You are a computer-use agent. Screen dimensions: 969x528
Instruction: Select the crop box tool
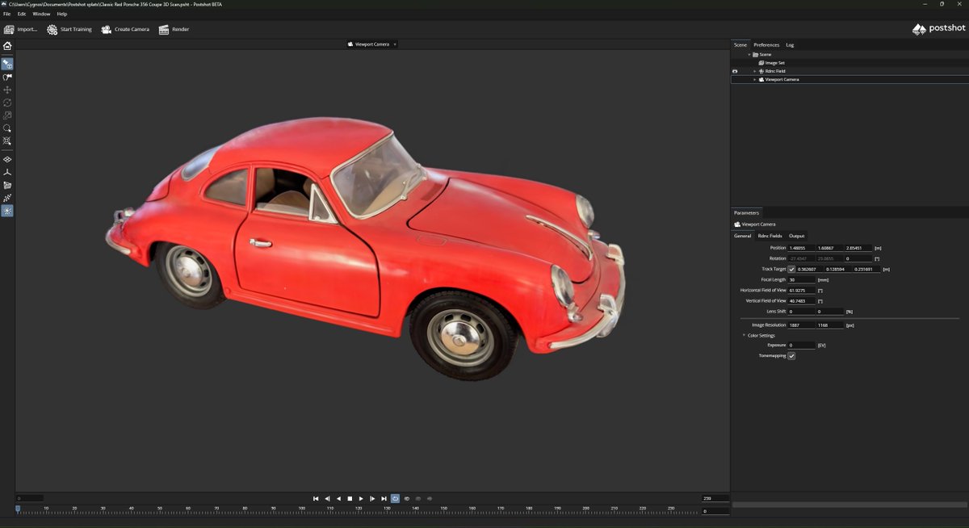pos(7,141)
